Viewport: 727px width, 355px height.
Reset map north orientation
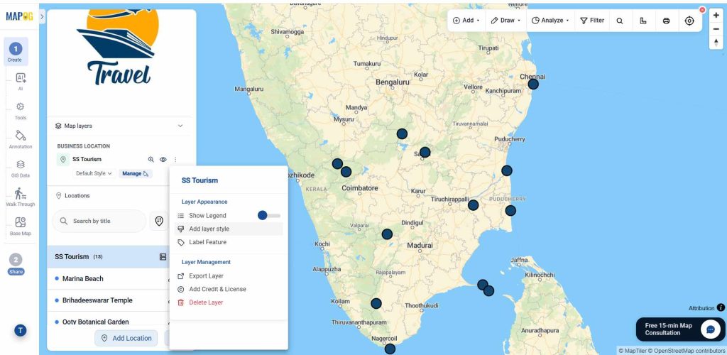tap(716, 42)
